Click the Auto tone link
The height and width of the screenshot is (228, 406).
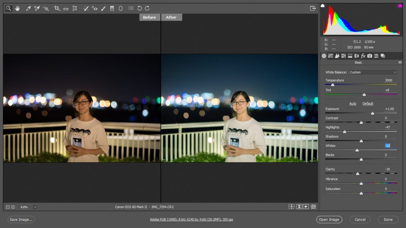[353, 103]
